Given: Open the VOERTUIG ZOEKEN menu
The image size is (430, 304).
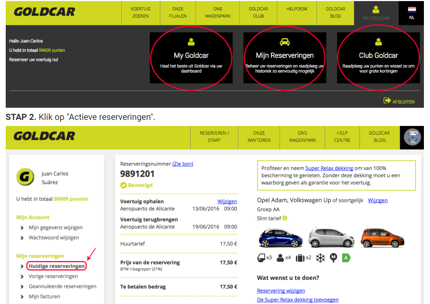Looking at the screenshot, I should coord(141,12).
